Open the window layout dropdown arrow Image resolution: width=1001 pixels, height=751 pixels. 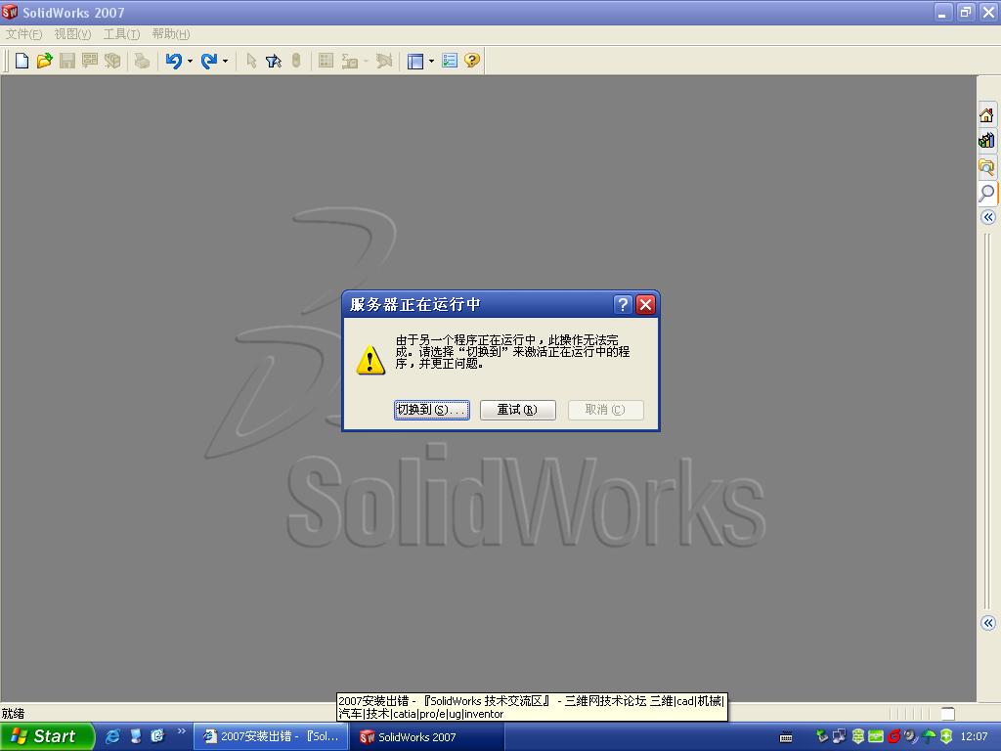click(x=431, y=62)
